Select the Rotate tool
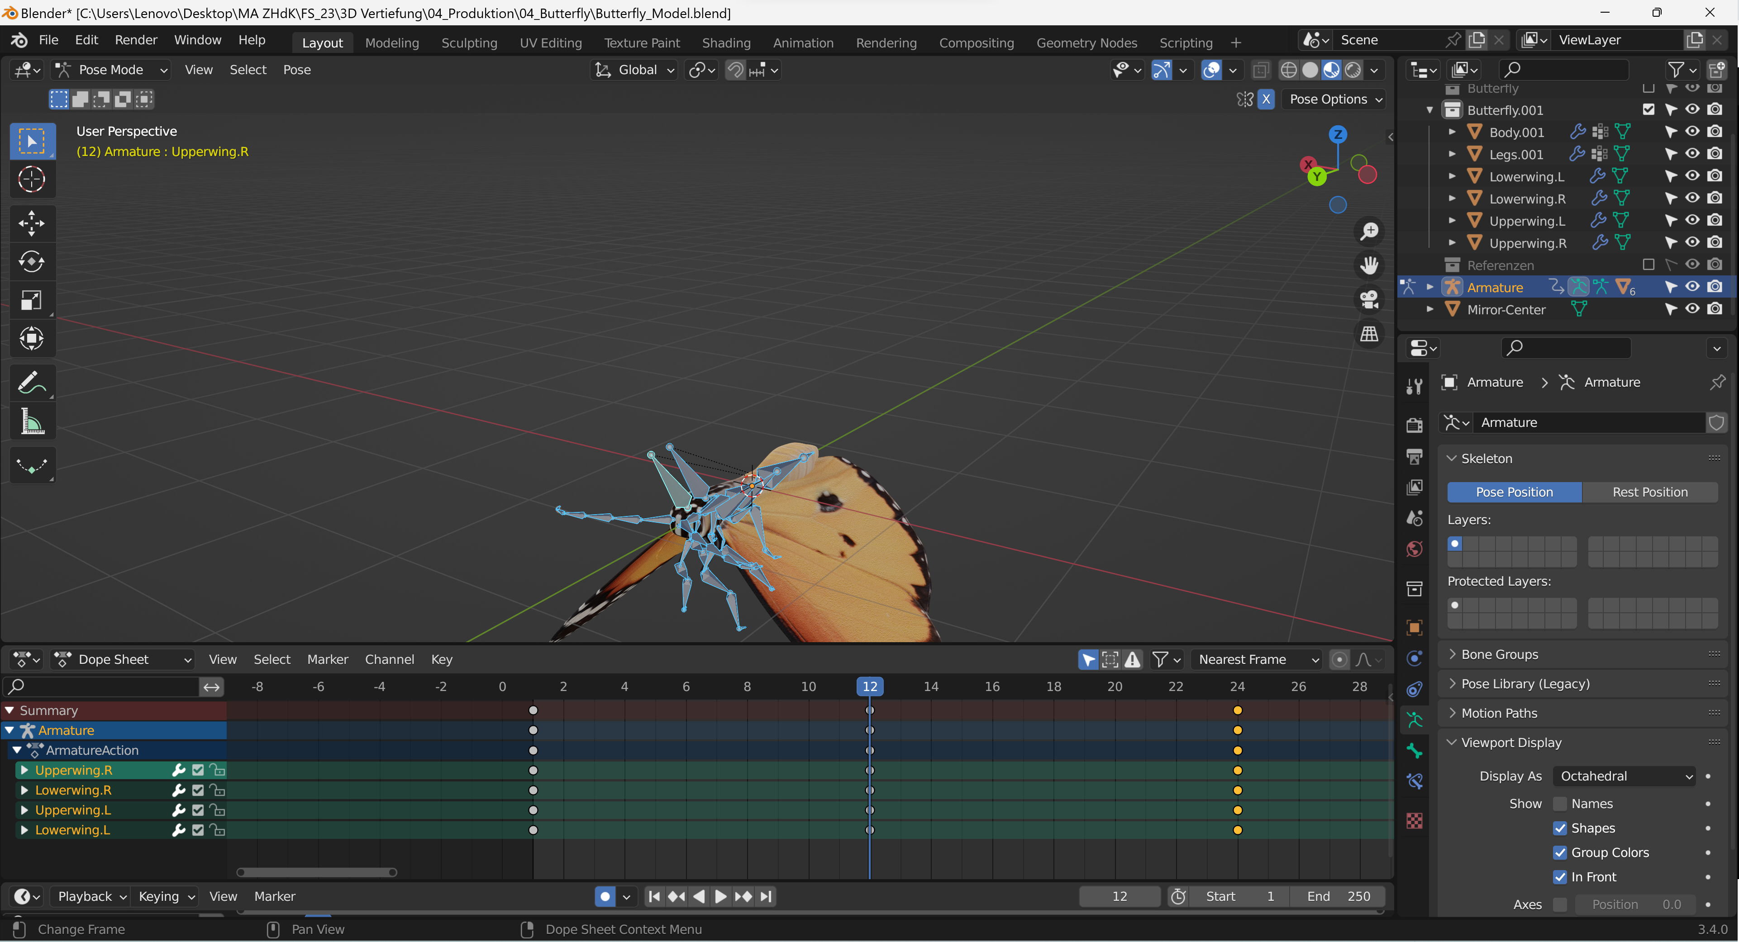 click(31, 261)
